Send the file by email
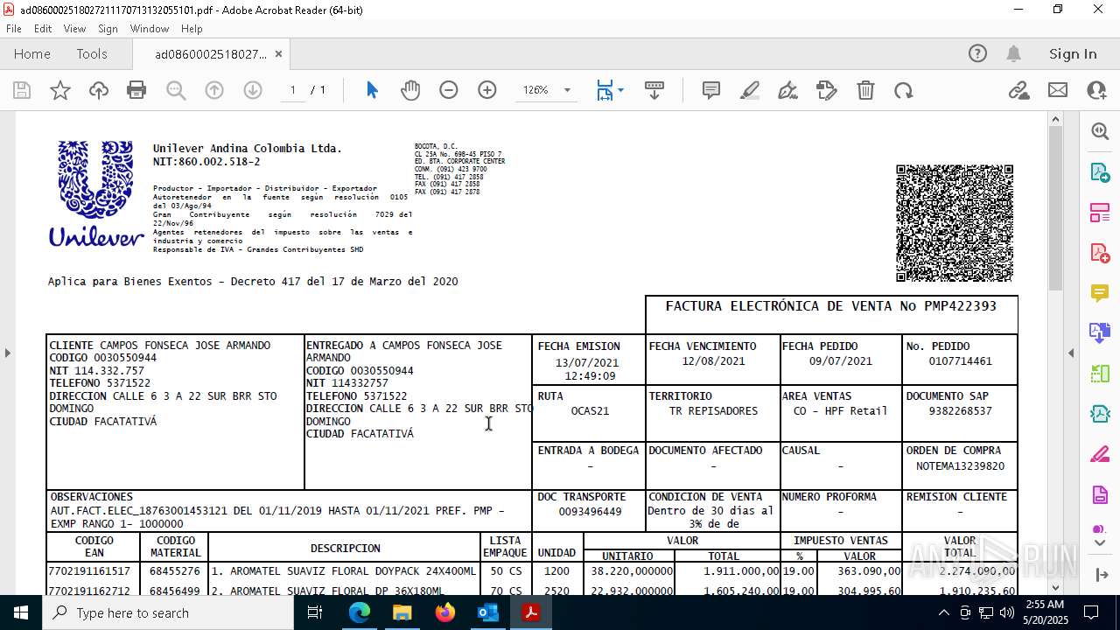The height and width of the screenshot is (630, 1120). pos(1058,90)
